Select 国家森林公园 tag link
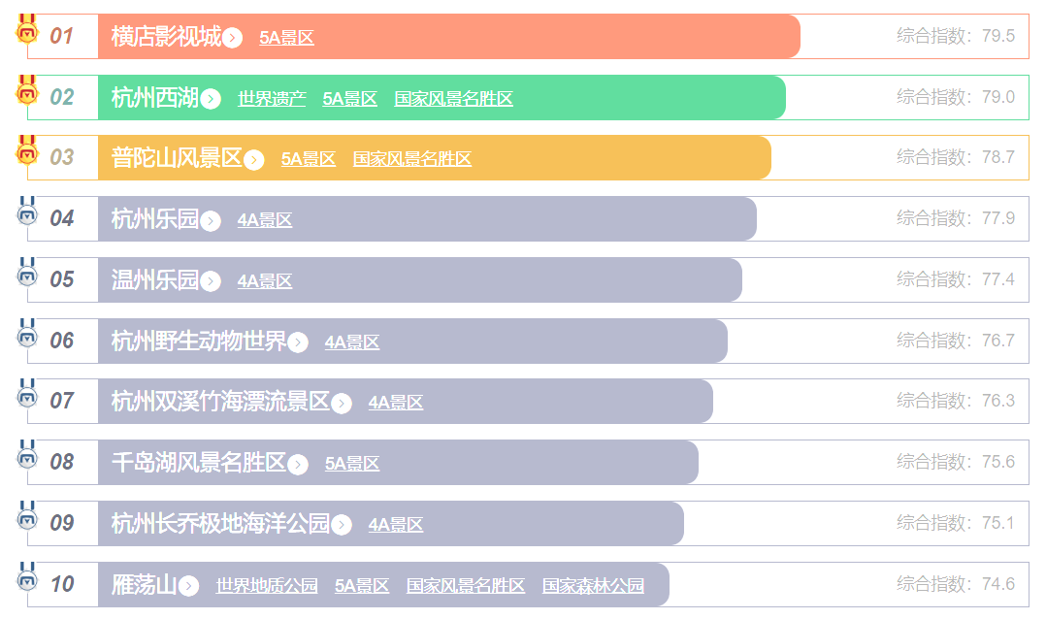The height and width of the screenshot is (619, 1046). (x=593, y=586)
